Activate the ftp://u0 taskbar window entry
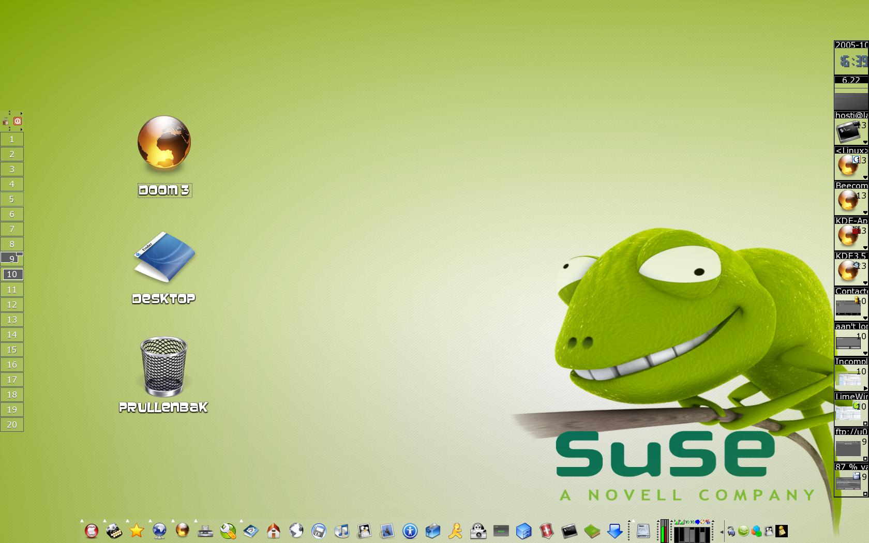869x543 pixels. [x=851, y=445]
